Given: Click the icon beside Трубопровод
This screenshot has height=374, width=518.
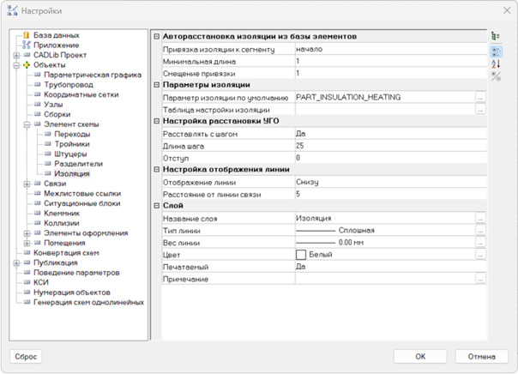Looking at the screenshot, I should 38,85.
